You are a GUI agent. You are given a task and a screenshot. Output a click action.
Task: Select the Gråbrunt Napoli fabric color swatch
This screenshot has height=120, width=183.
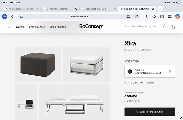(x=130, y=71)
